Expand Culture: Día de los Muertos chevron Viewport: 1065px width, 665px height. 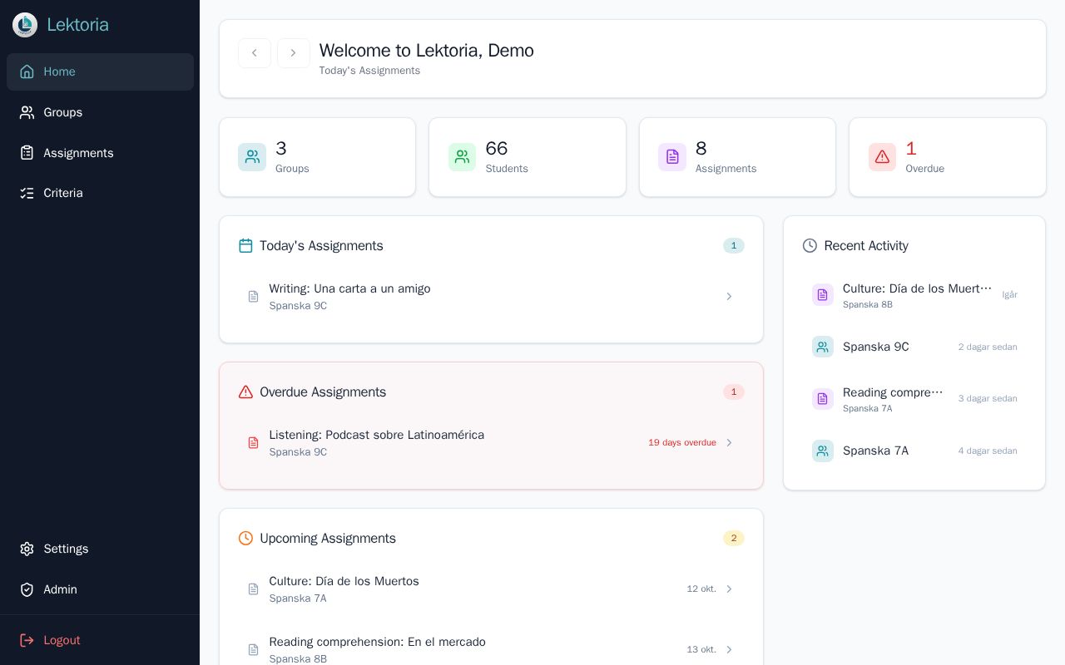(x=729, y=589)
